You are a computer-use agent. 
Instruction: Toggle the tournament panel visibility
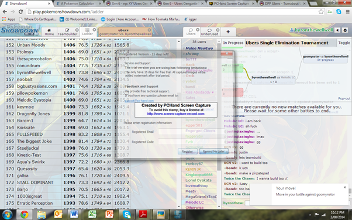pos(344,43)
